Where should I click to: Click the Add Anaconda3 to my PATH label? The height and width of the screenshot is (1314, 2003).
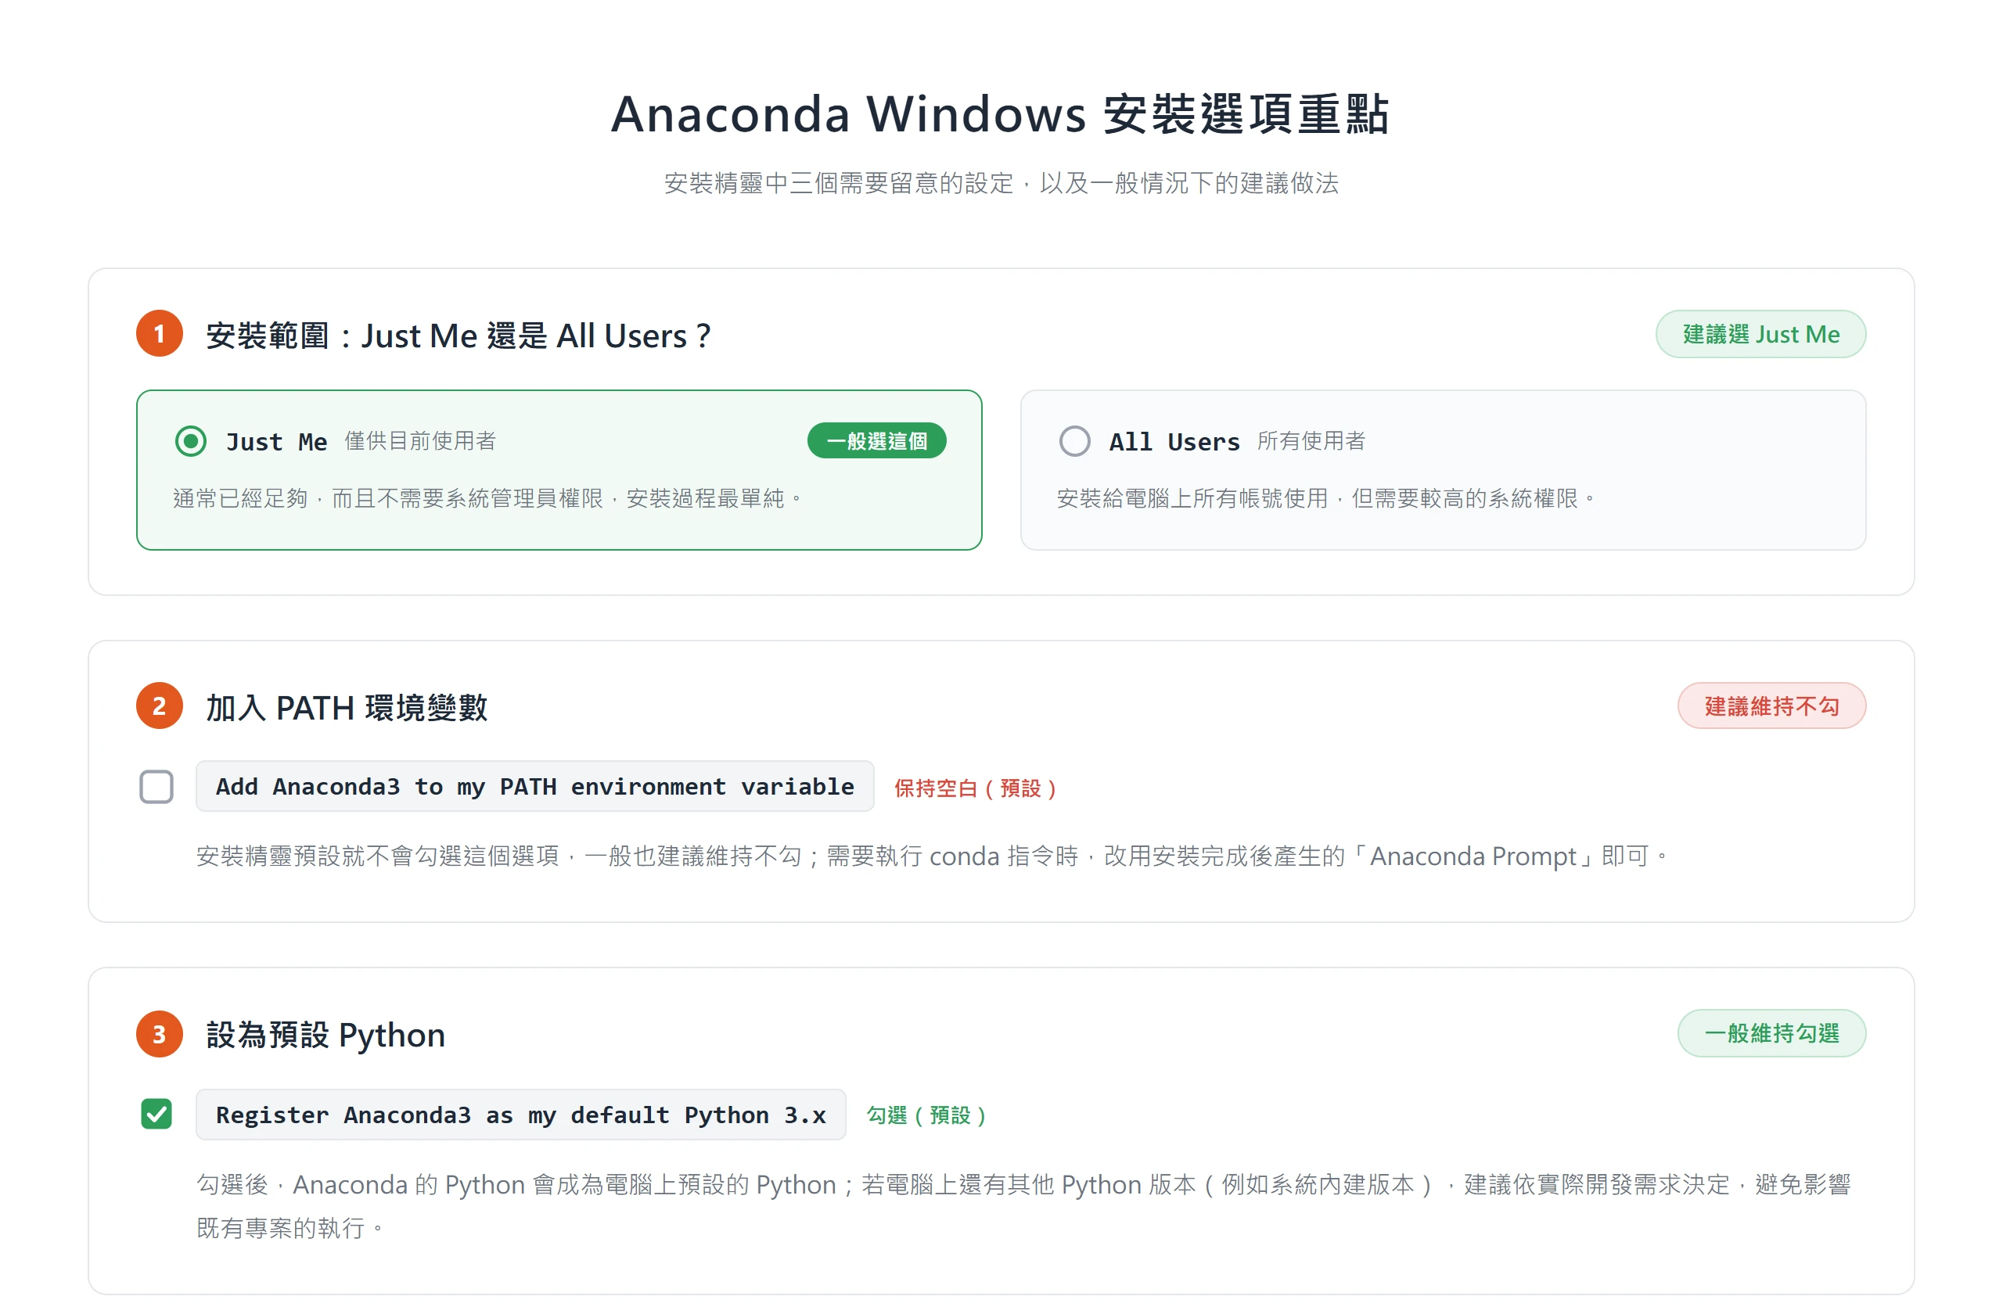[534, 787]
